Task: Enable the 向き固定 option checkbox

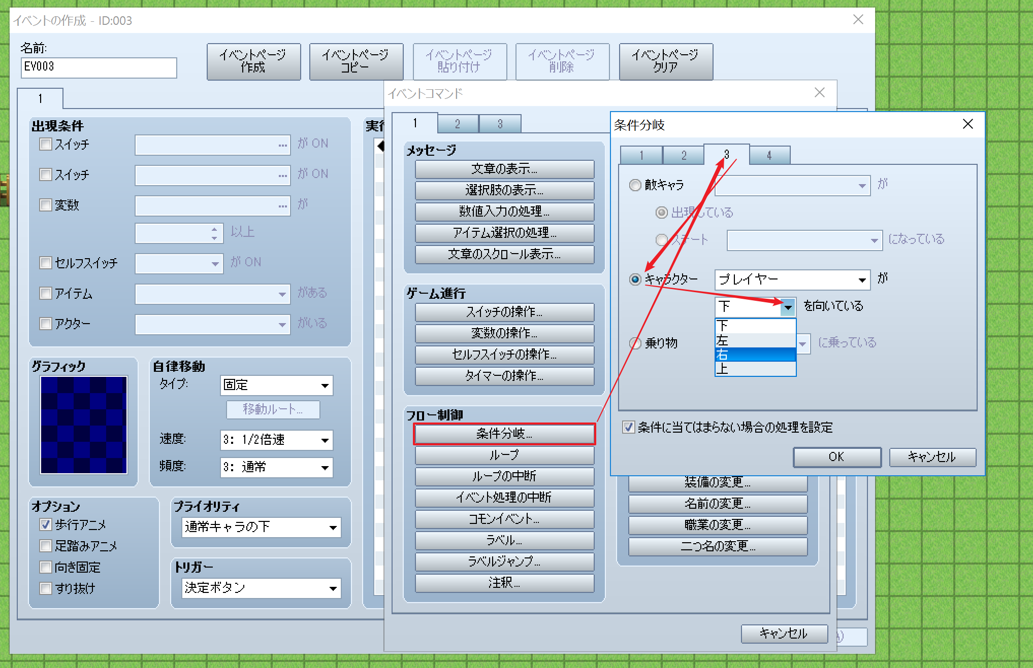Action: pos(46,567)
